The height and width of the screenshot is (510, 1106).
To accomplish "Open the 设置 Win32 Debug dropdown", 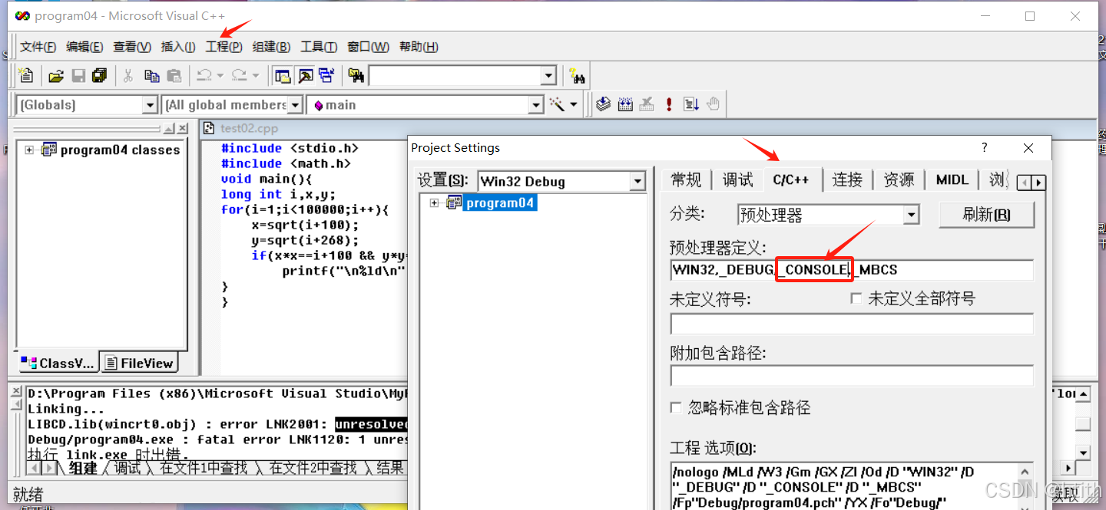I will 637,181.
